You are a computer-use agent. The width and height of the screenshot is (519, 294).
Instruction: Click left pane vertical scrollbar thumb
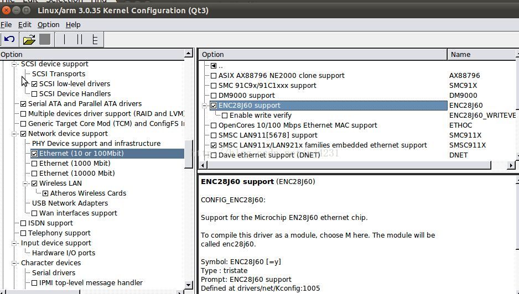[x=189, y=154]
